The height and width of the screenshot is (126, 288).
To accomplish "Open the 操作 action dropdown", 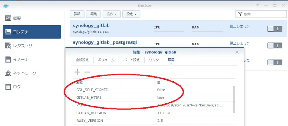I will coord(112,14).
